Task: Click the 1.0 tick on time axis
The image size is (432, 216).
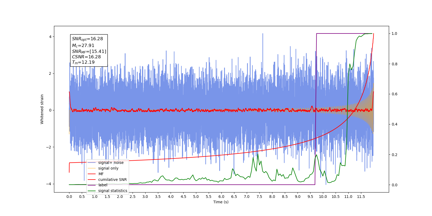Action: coord(94,197)
